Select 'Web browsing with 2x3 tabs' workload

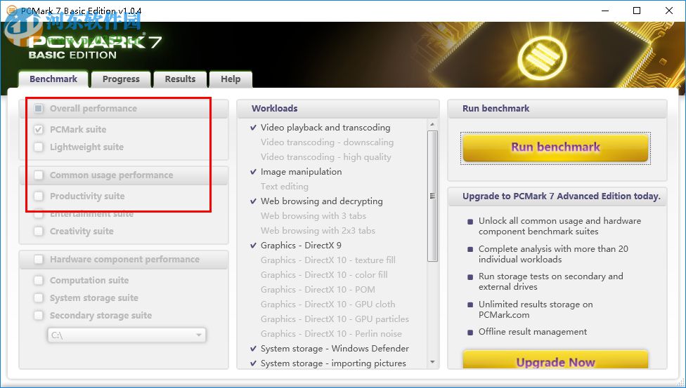click(x=318, y=231)
